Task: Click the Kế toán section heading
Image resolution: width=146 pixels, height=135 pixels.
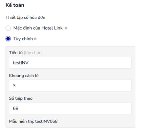Action: (15, 5)
